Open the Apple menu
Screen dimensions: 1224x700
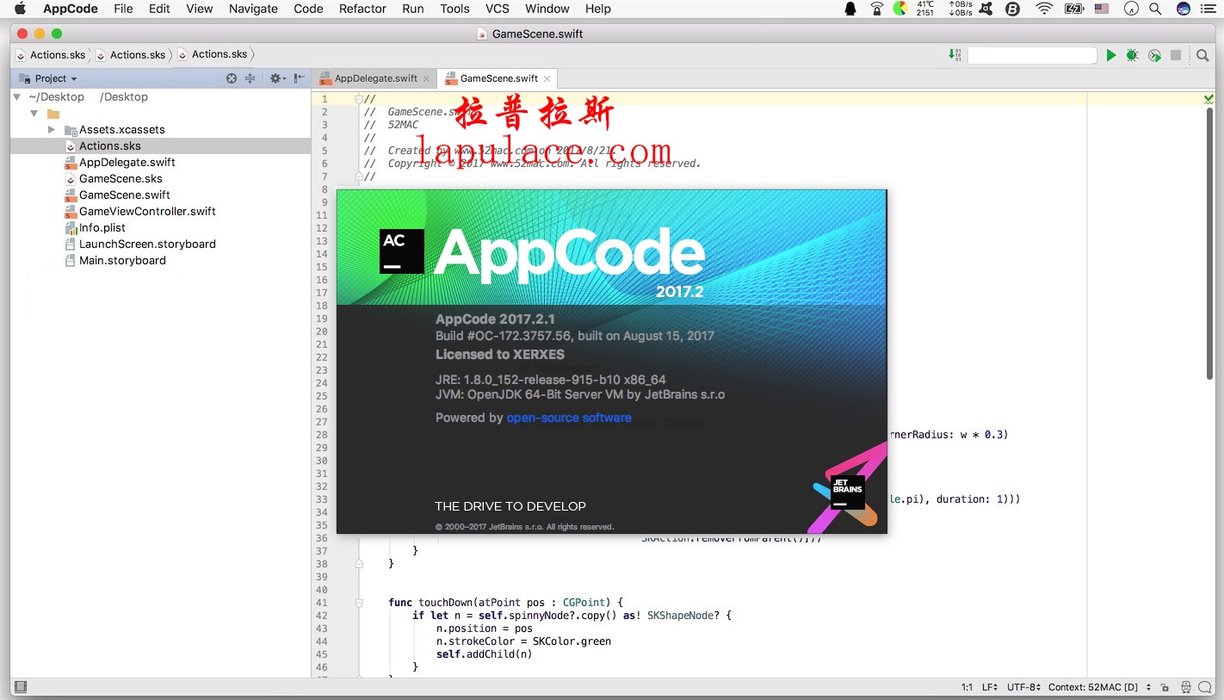tap(20, 9)
